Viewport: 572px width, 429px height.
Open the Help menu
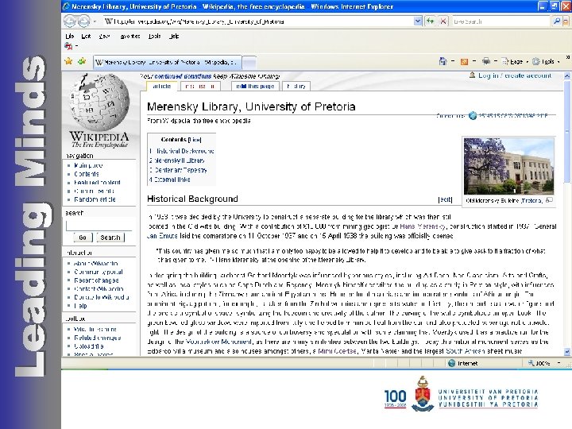[174, 36]
